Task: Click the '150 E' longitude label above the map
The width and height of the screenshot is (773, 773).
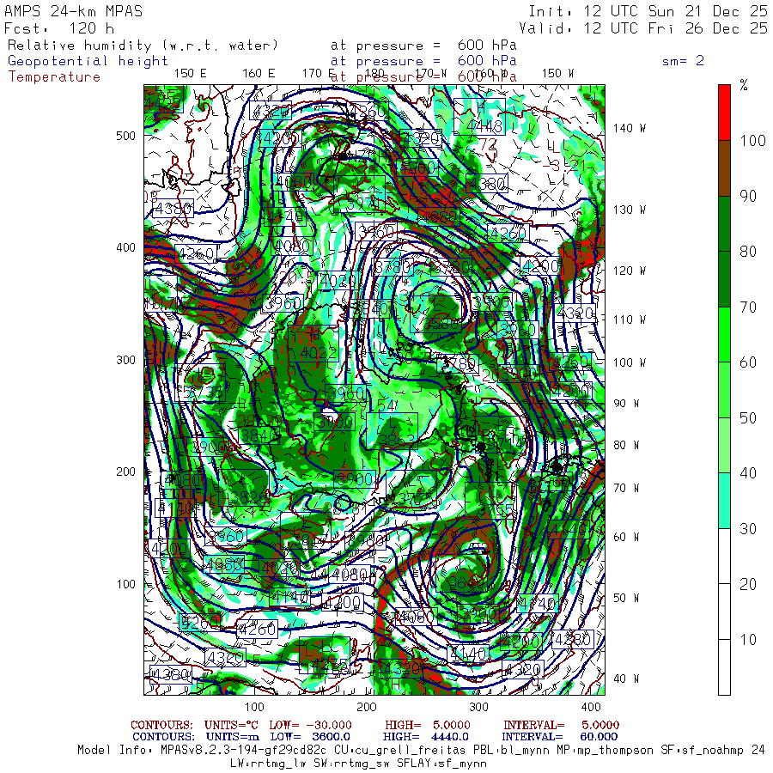Action: [190, 73]
